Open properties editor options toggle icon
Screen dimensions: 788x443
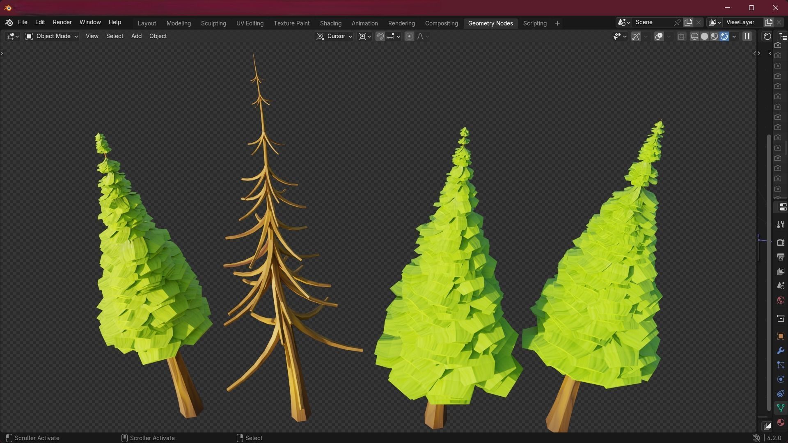[x=782, y=207]
